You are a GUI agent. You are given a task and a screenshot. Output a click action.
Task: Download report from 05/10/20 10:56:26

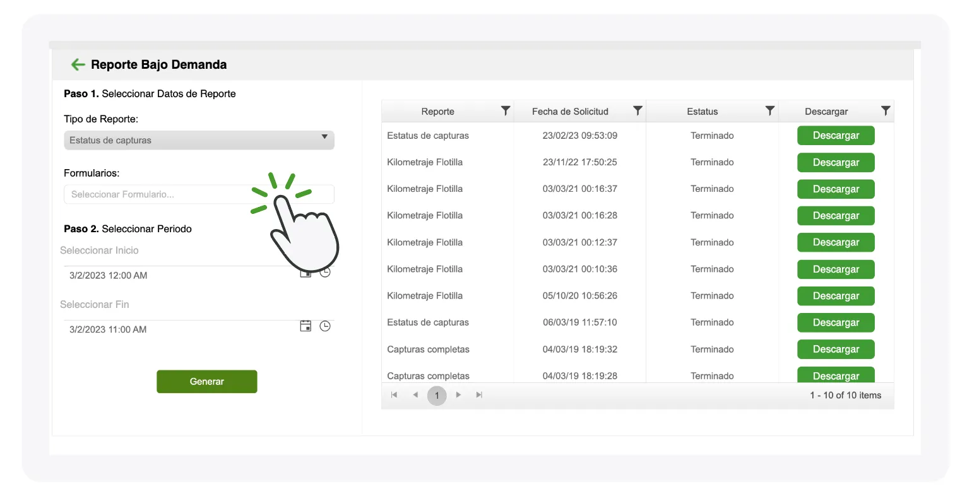(836, 296)
